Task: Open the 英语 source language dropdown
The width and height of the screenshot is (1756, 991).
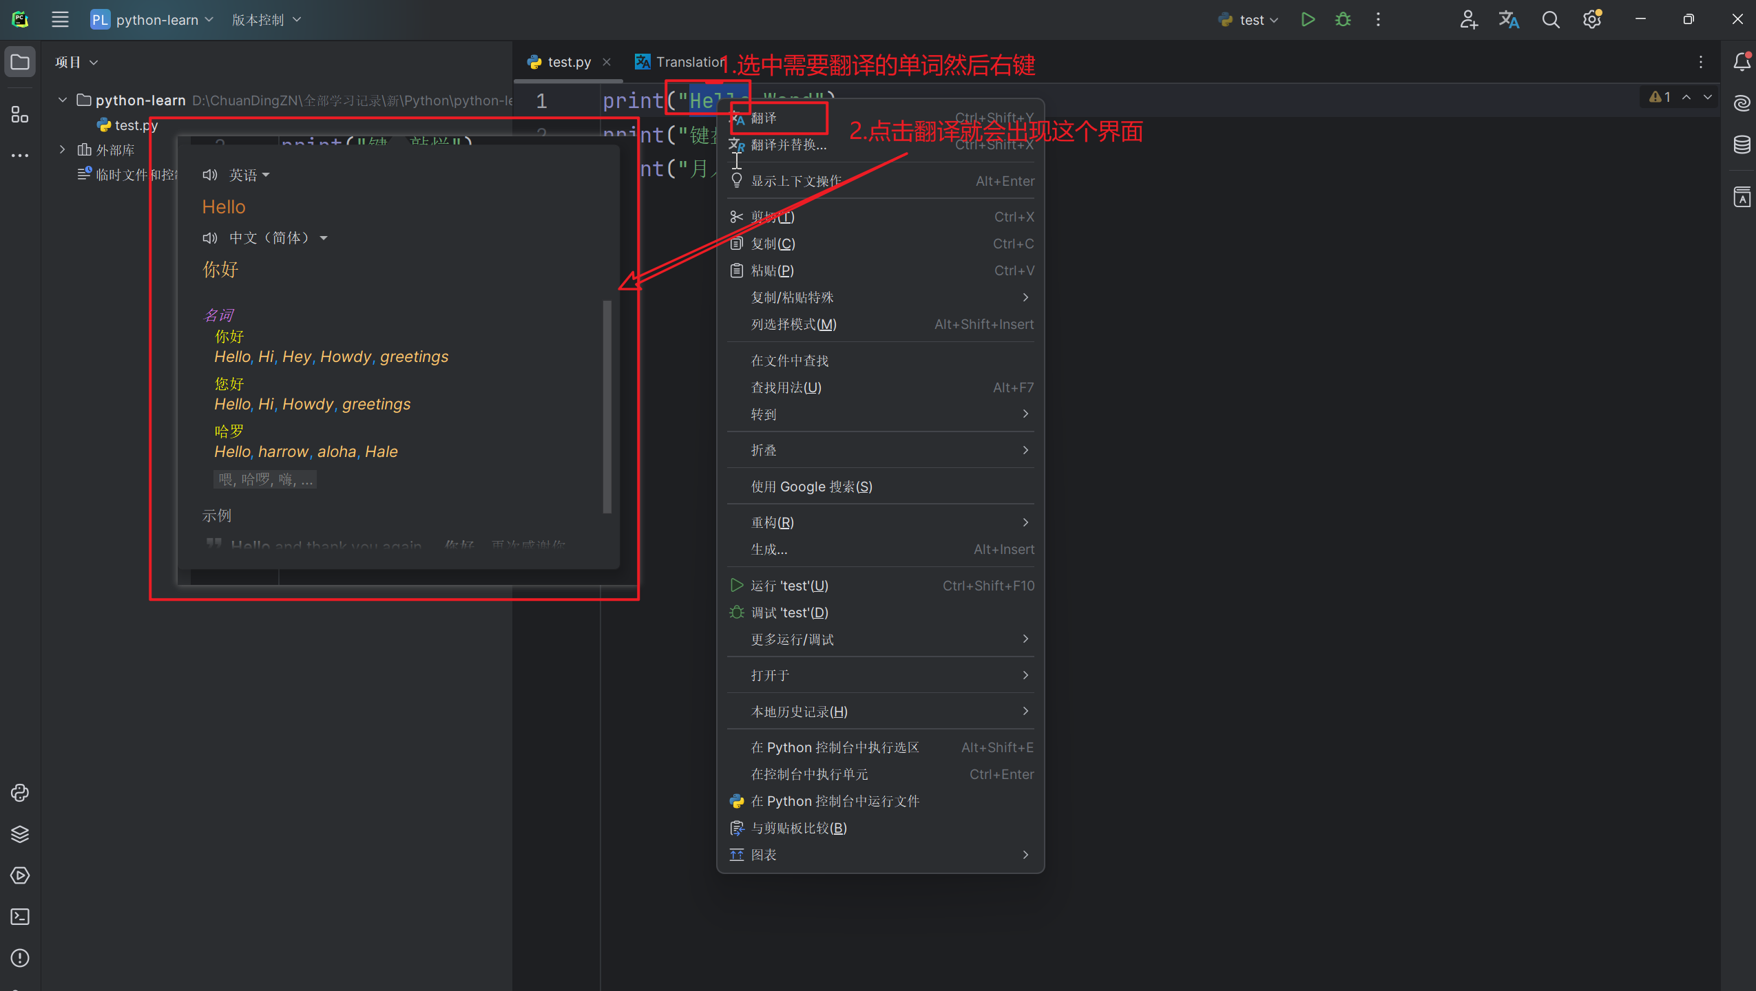Action: coord(249,175)
